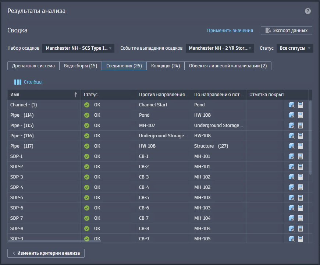This screenshot has height=265, width=320.
Task: Click the Применить значения link
Action: (x=230, y=31)
